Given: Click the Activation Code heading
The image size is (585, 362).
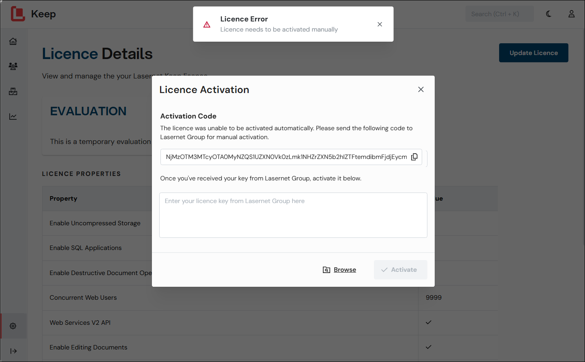Looking at the screenshot, I should tap(188, 116).
